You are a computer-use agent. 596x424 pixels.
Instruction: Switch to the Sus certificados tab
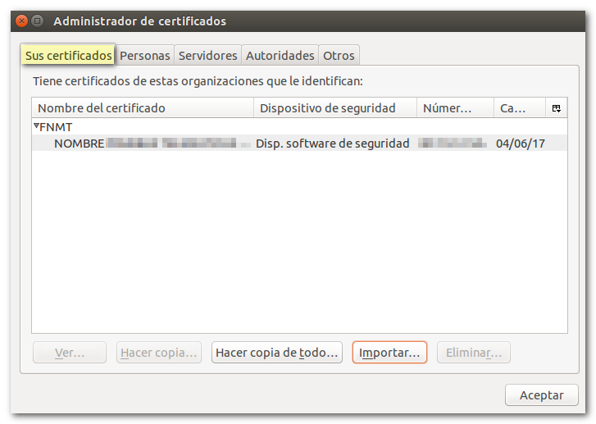(x=68, y=56)
